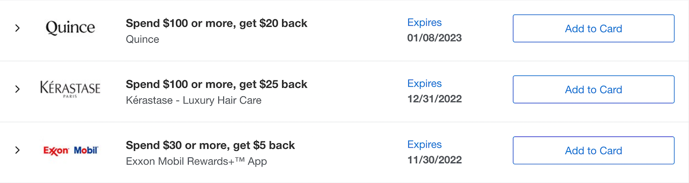Add the Kérastase offer to card

tap(593, 90)
